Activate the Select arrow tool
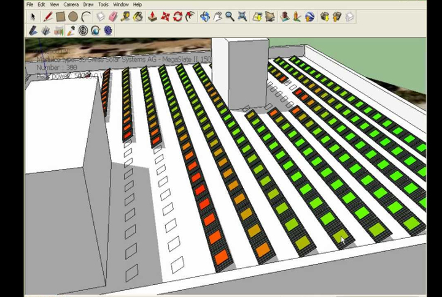This screenshot has width=442, height=297. click(x=33, y=17)
